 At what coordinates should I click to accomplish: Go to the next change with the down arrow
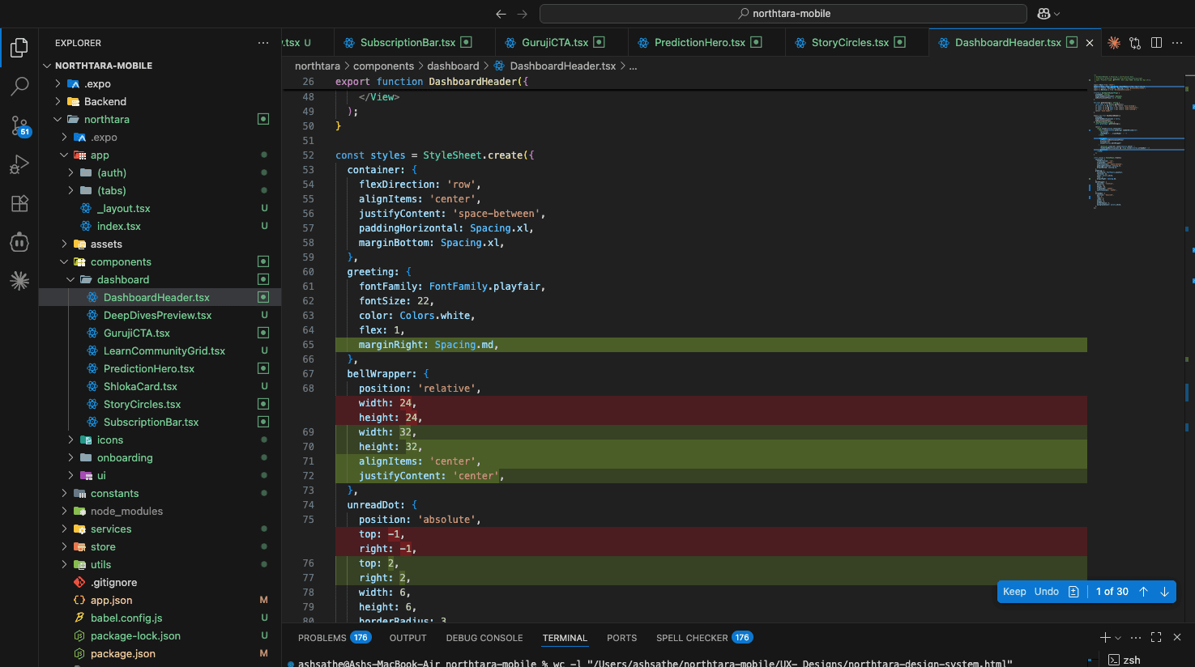(1164, 592)
